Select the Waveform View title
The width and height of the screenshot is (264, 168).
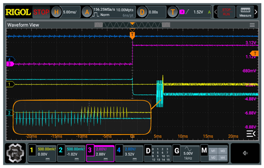pos(23,25)
